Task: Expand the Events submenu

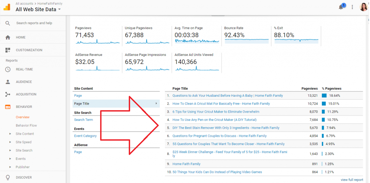Action: pos(10,159)
